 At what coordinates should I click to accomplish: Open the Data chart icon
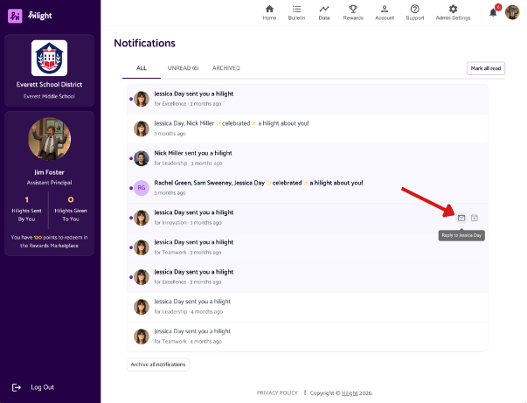tap(324, 9)
